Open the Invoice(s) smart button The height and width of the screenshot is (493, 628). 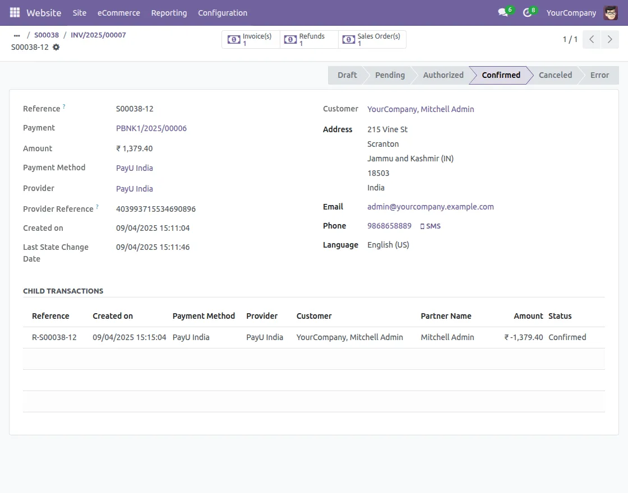point(251,40)
